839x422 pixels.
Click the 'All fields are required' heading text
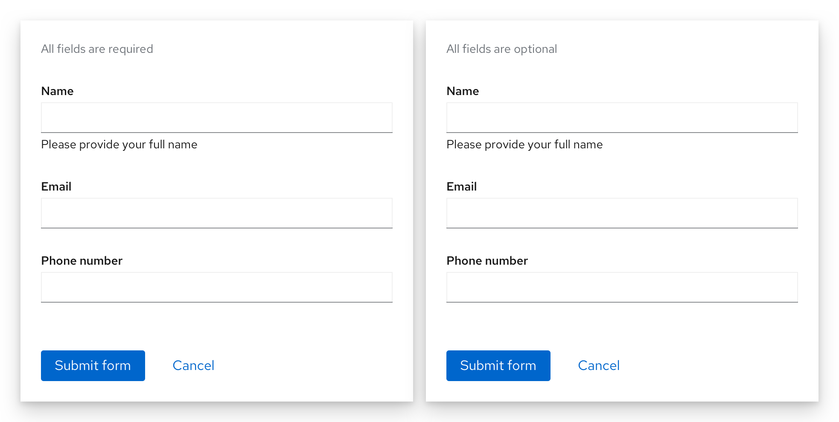97,49
